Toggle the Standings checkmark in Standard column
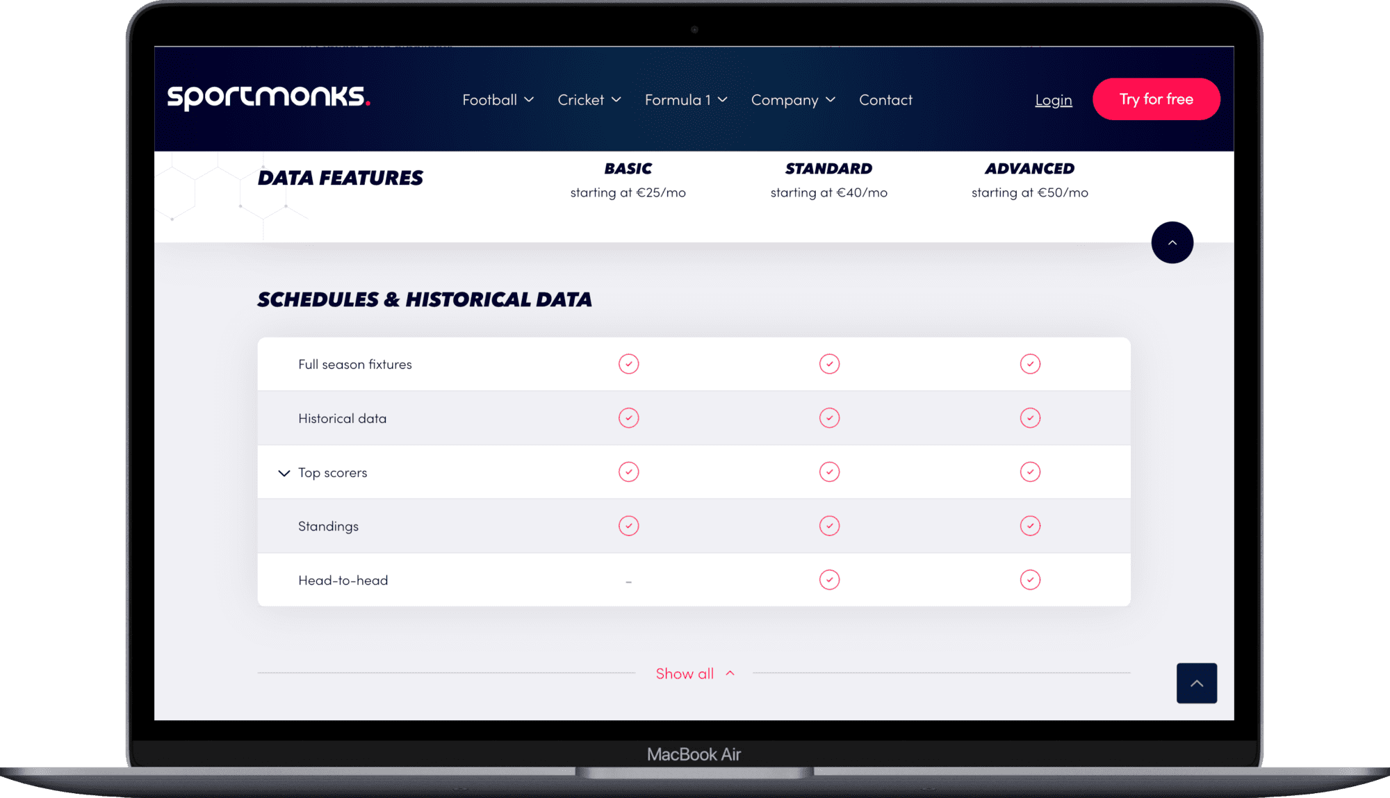 coord(829,526)
